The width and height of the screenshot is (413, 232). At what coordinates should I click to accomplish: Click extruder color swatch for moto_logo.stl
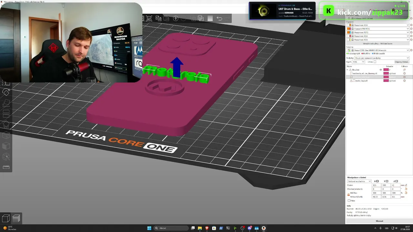(386, 81)
